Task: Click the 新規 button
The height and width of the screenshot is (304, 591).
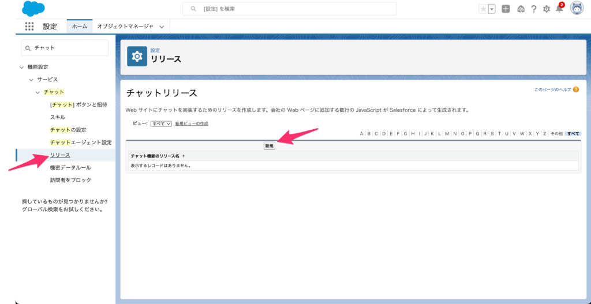Action: pos(269,146)
